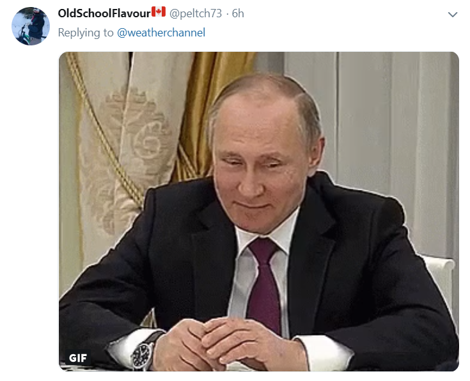Play the GIF of the man in suit
Screen dimensions: 470x381
click(259, 212)
